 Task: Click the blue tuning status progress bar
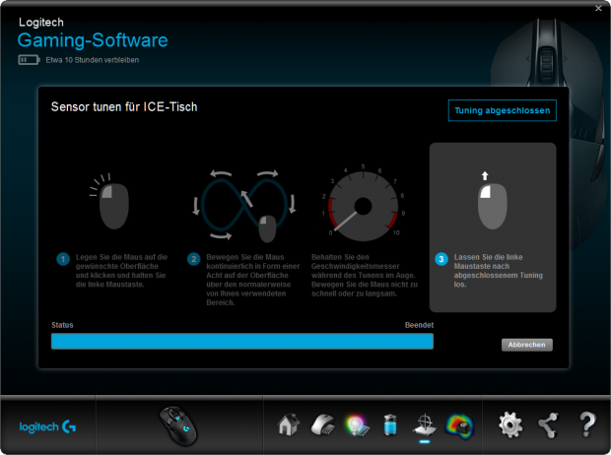pyautogui.click(x=242, y=341)
